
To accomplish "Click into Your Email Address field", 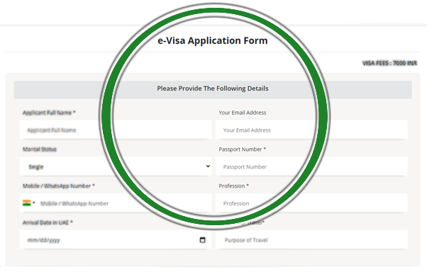I will tap(311, 130).
